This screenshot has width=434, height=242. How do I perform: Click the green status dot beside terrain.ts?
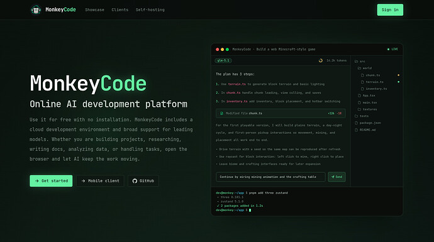click(x=399, y=82)
